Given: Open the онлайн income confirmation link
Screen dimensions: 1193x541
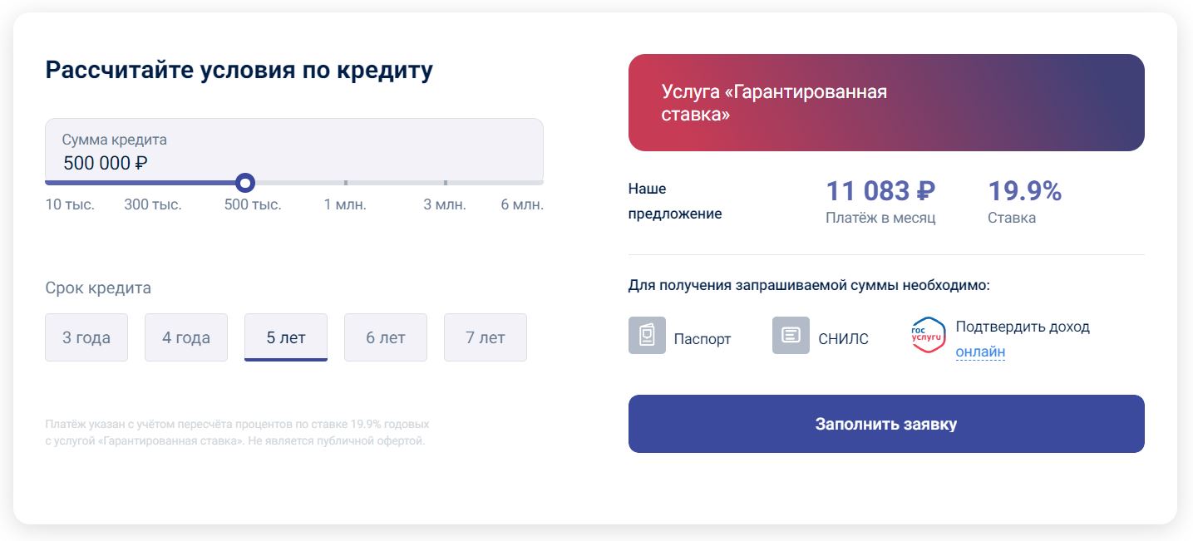Looking at the screenshot, I should (x=980, y=352).
